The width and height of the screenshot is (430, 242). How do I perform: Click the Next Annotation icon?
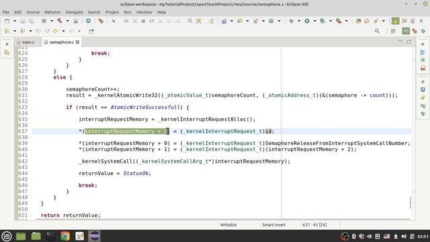[7, 31]
